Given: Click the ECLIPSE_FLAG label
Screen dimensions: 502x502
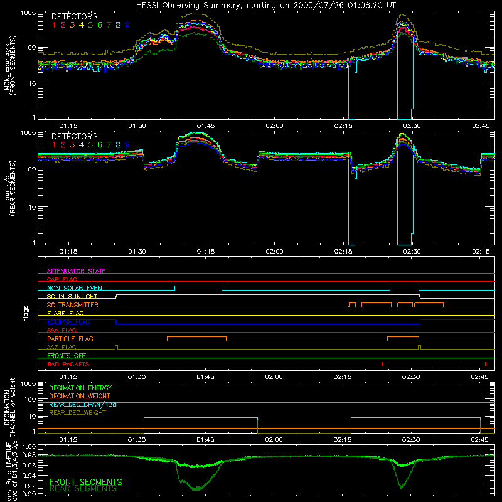Looking at the screenshot, I should (x=68, y=322).
